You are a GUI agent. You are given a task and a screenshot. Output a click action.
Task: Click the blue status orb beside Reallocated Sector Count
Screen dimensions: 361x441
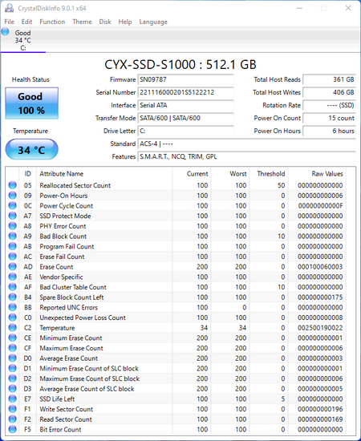(x=12, y=185)
